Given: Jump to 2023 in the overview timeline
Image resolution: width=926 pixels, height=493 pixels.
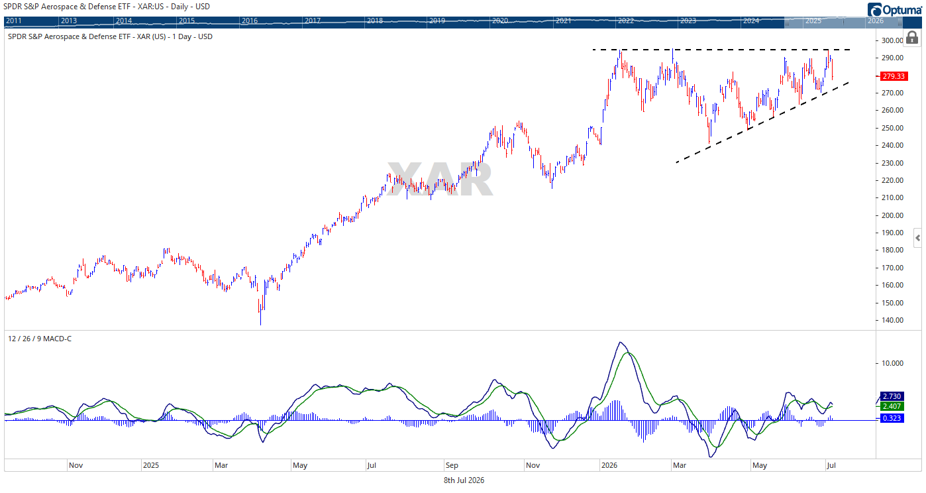Looking at the screenshot, I should coord(688,21).
